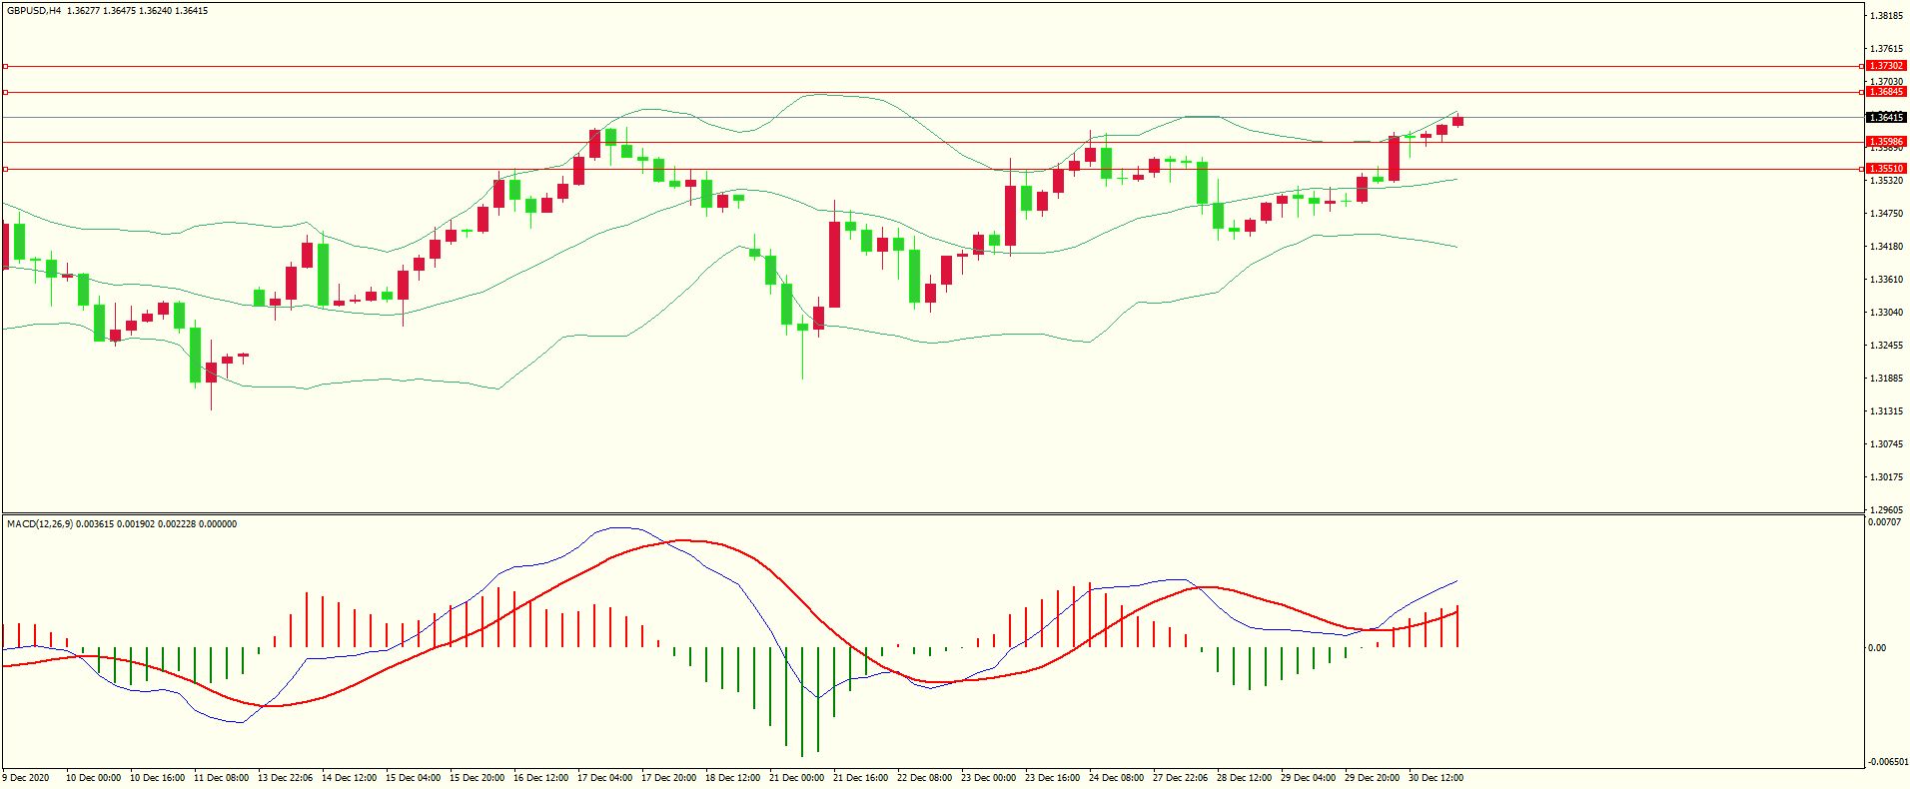Click the 10 Dec 00:00 time label

(93, 778)
